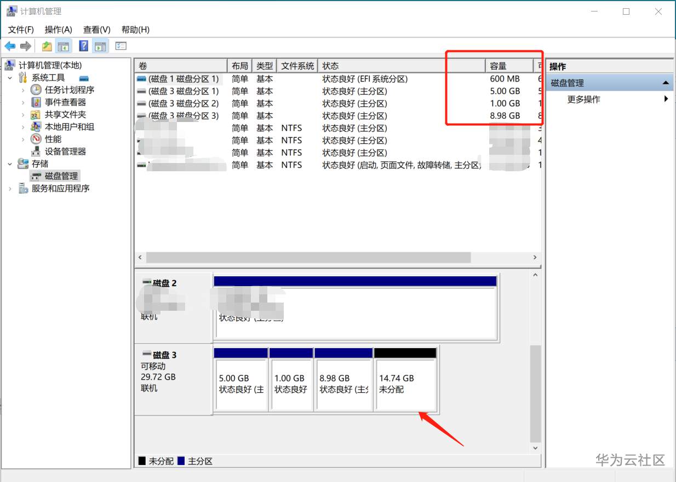Click the 600 MB capacity cell
The image size is (676, 482).
(x=505, y=79)
